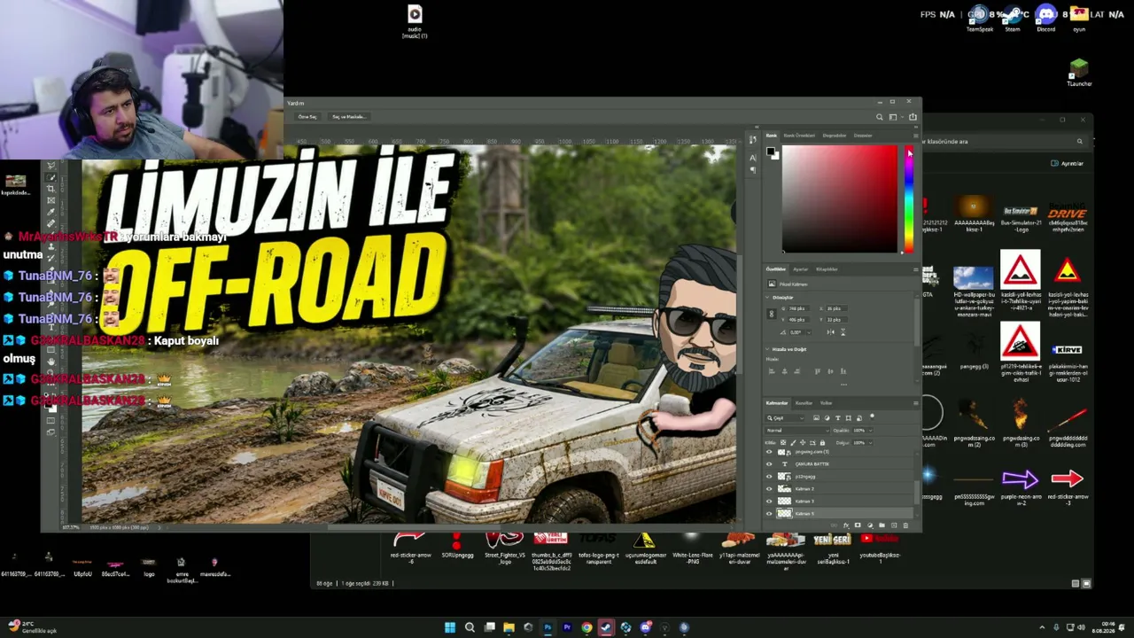Click the align top edges icon
The image size is (1134, 638).
pyautogui.click(x=817, y=371)
